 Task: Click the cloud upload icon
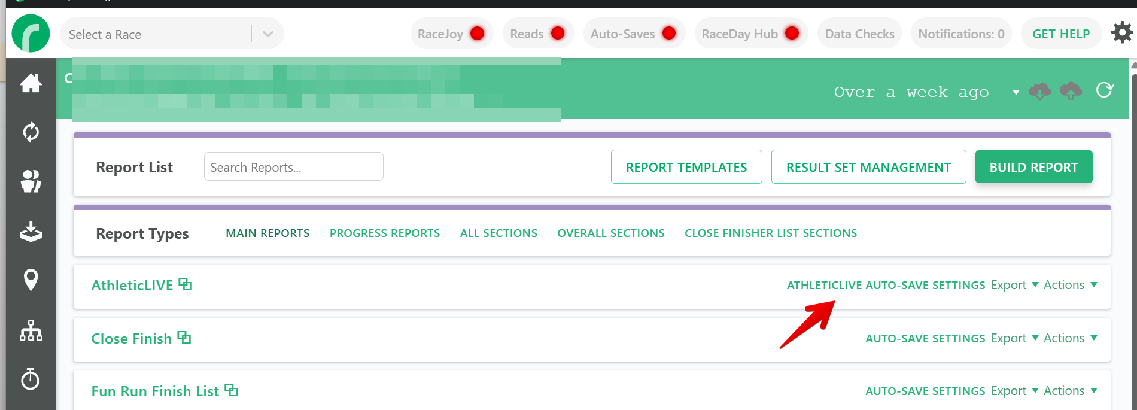pos(1071,91)
